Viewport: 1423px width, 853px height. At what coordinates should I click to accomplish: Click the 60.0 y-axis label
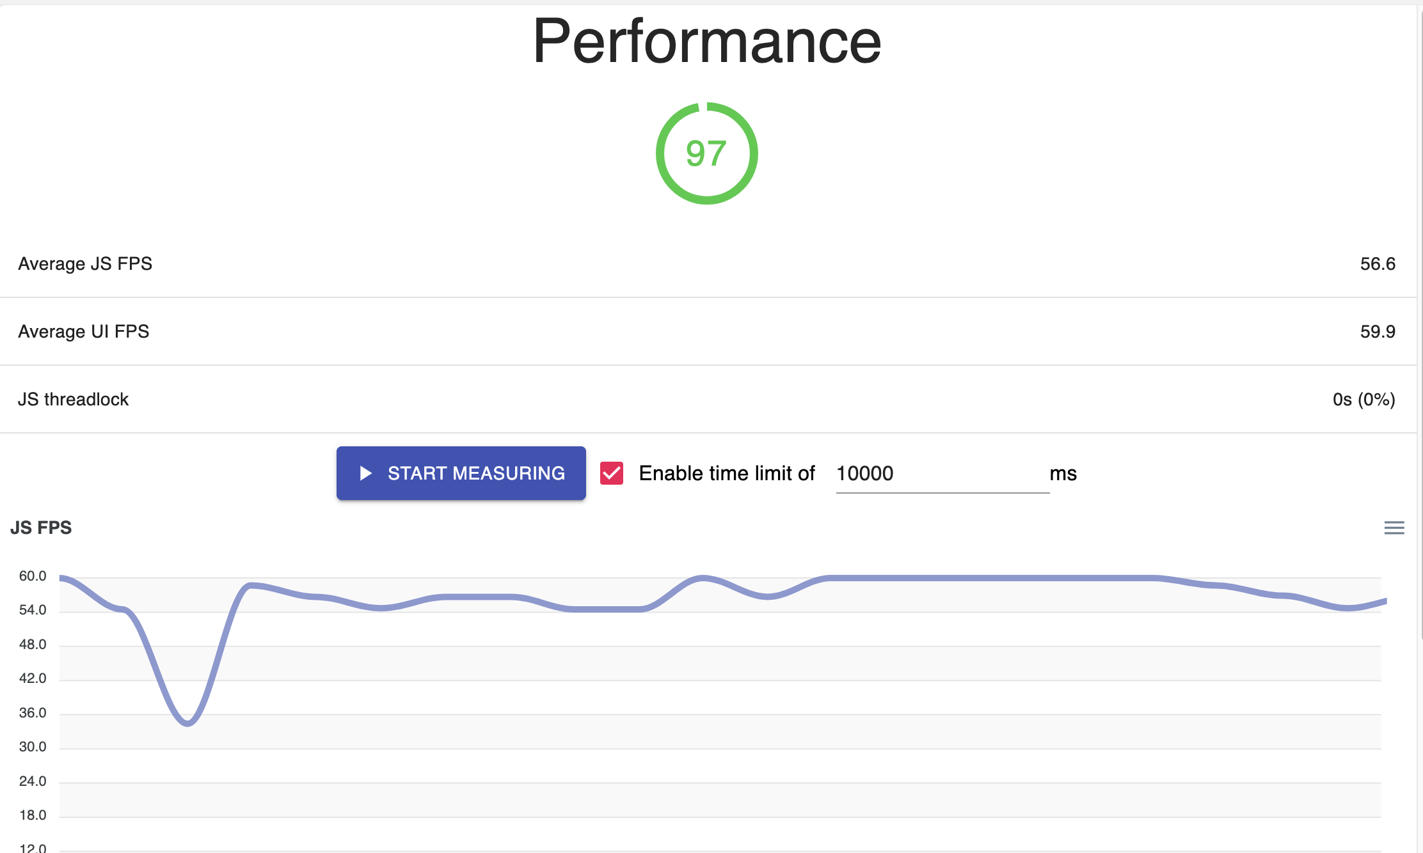pyautogui.click(x=33, y=575)
